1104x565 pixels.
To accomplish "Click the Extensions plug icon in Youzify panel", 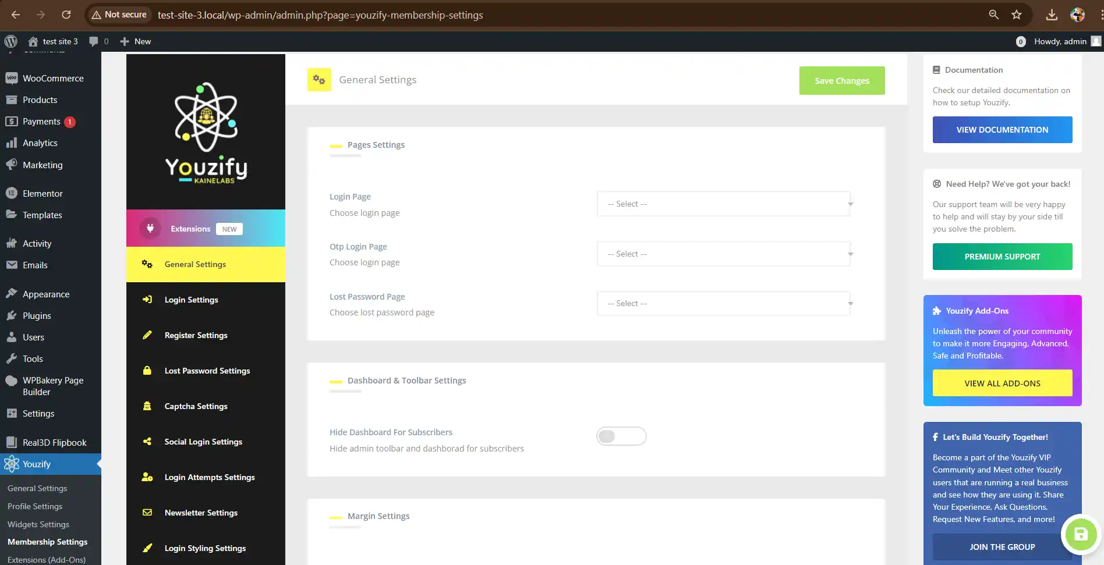I will pos(150,228).
